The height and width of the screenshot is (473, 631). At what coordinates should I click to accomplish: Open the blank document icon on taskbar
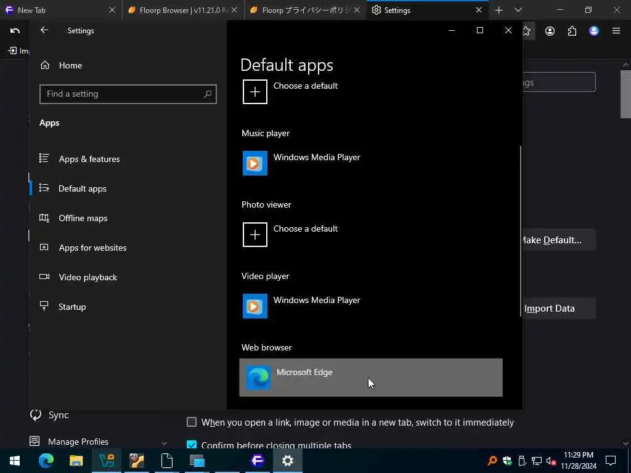point(166,461)
